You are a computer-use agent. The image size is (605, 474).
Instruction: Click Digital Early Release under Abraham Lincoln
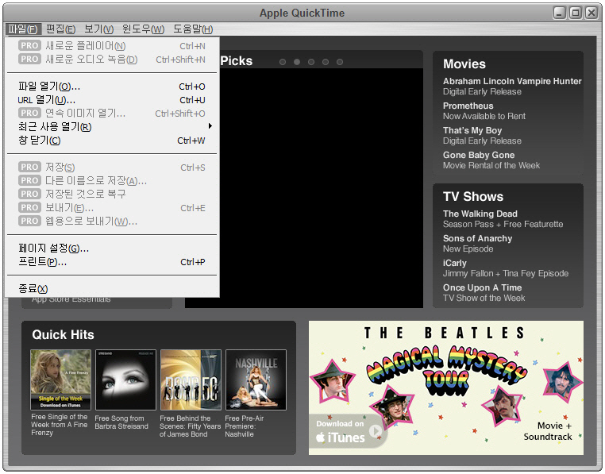[482, 92]
